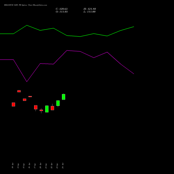
Task: Click the 13 Apr date axis label
Action: [18, 166]
